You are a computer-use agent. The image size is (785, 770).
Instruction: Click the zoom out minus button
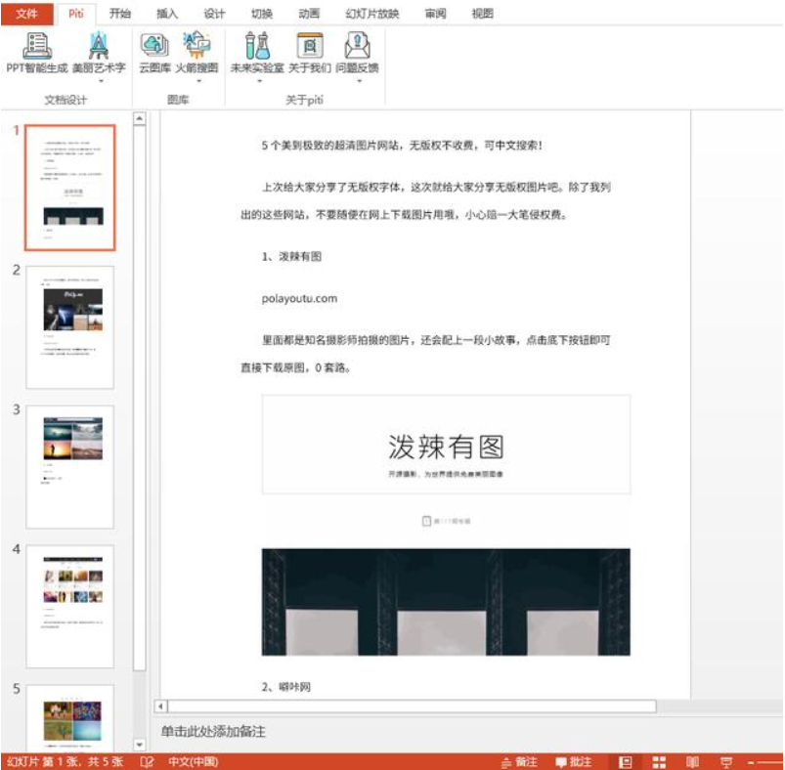tap(752, 762)
